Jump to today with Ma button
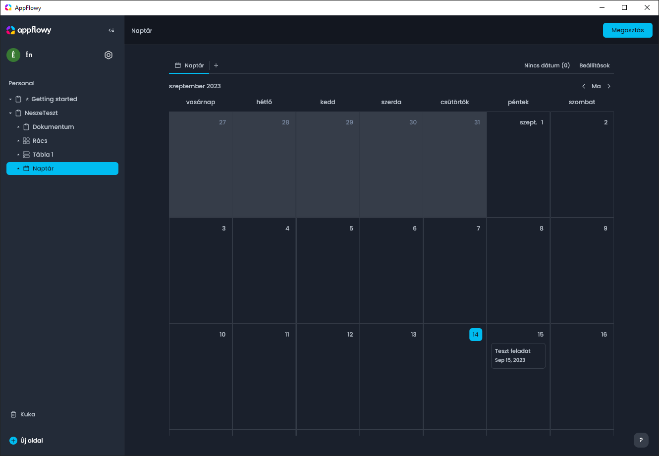The width and height of the screenshot is (659, 456). pos(596,86)
